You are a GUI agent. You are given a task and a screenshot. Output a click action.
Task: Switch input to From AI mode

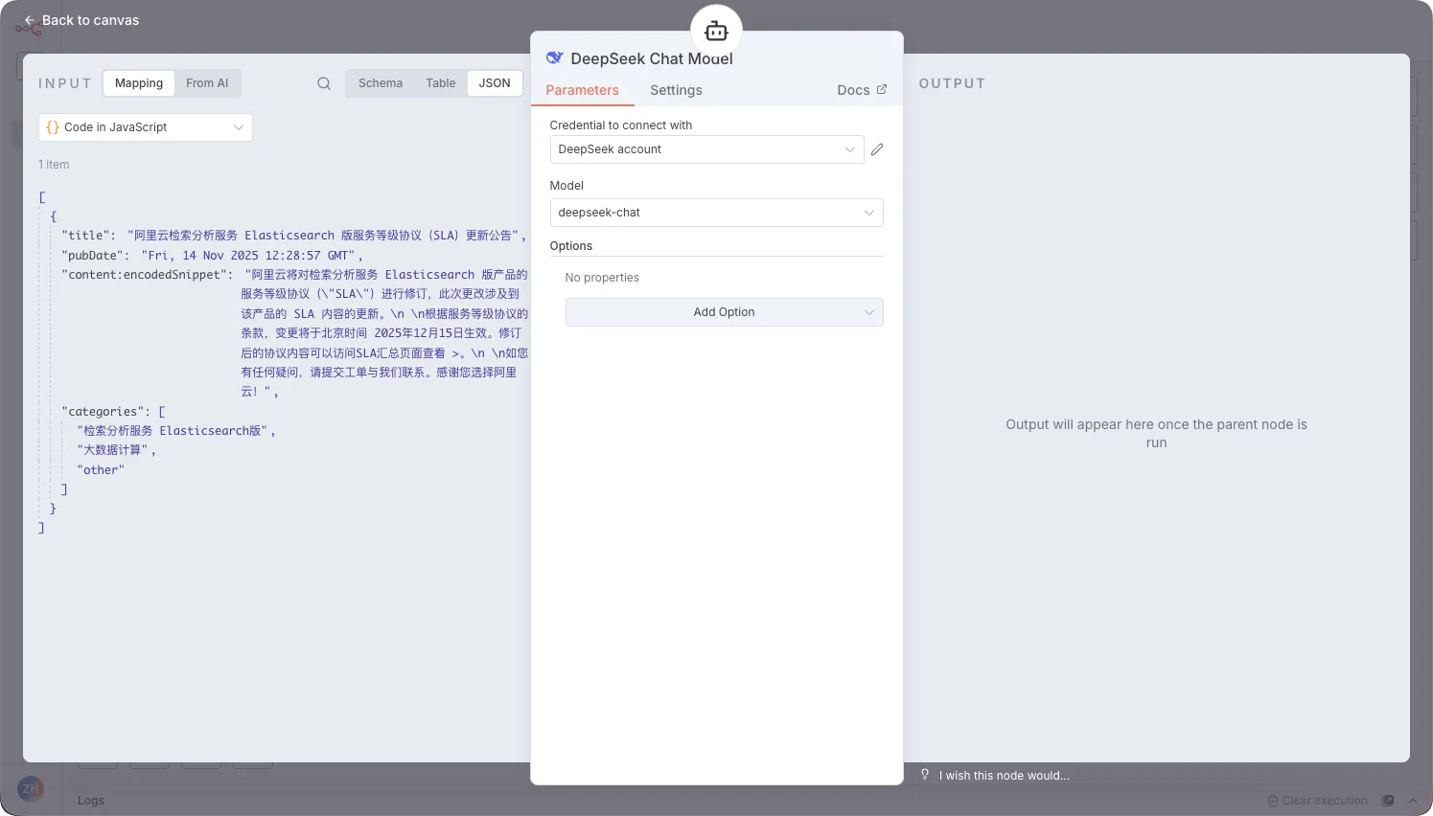(x=207, y=83)
